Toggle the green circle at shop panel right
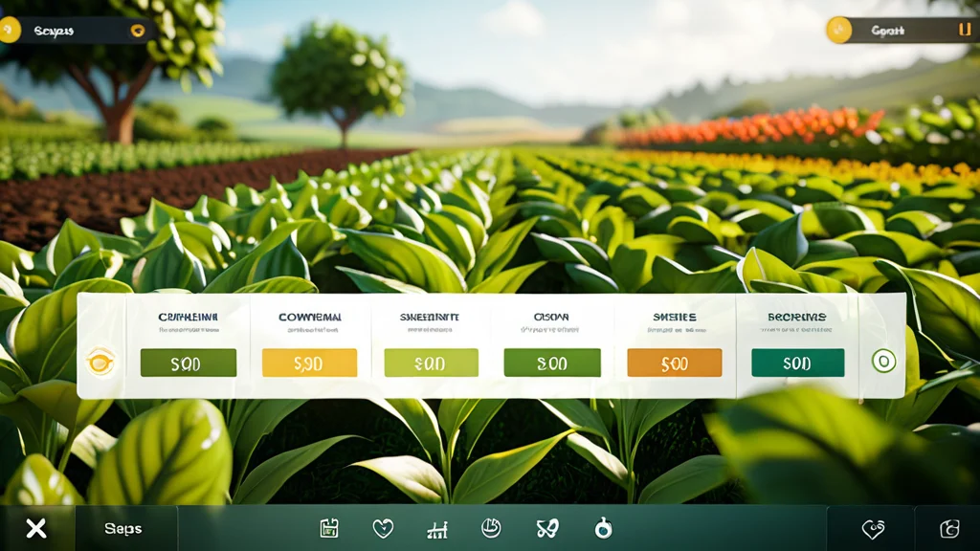The height and width of the screenshot is (551, 980). click(x=883, y=361)
